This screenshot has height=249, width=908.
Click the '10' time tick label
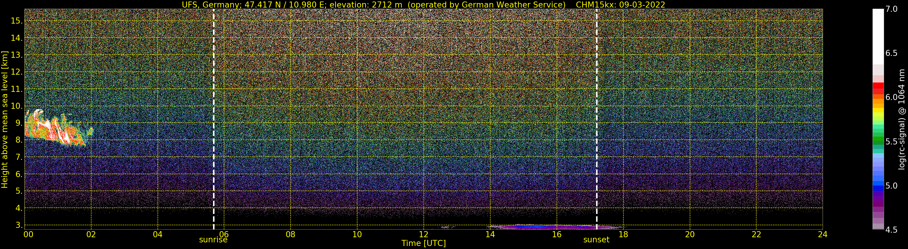357,234
